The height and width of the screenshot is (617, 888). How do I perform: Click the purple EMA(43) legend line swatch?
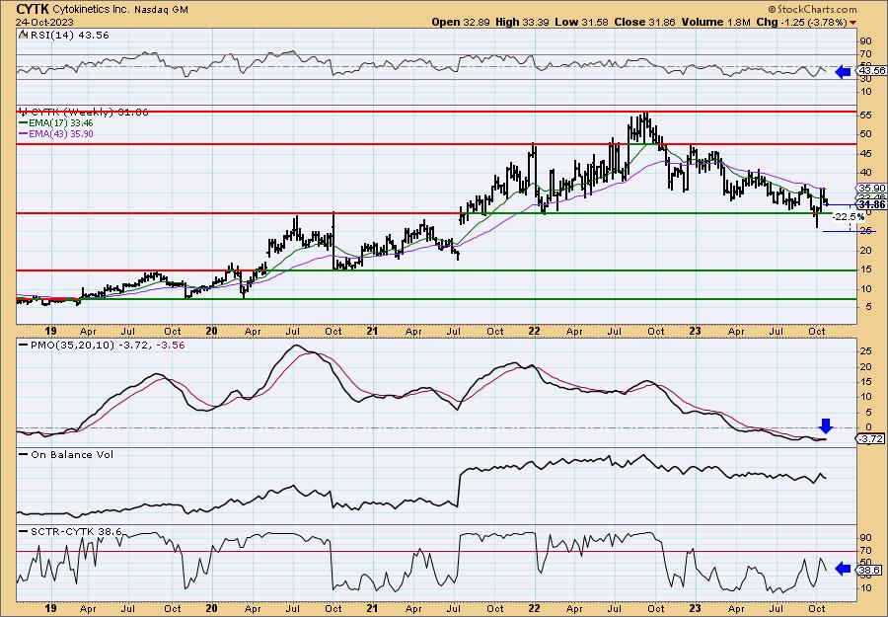[x=24, y=134]
